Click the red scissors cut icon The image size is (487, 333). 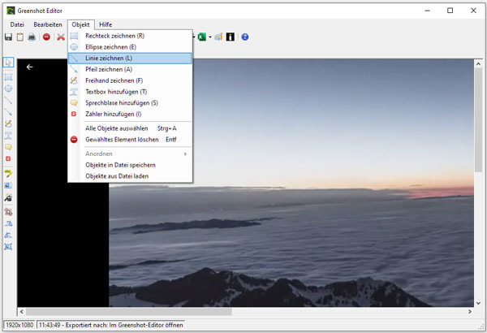[60, 37]
